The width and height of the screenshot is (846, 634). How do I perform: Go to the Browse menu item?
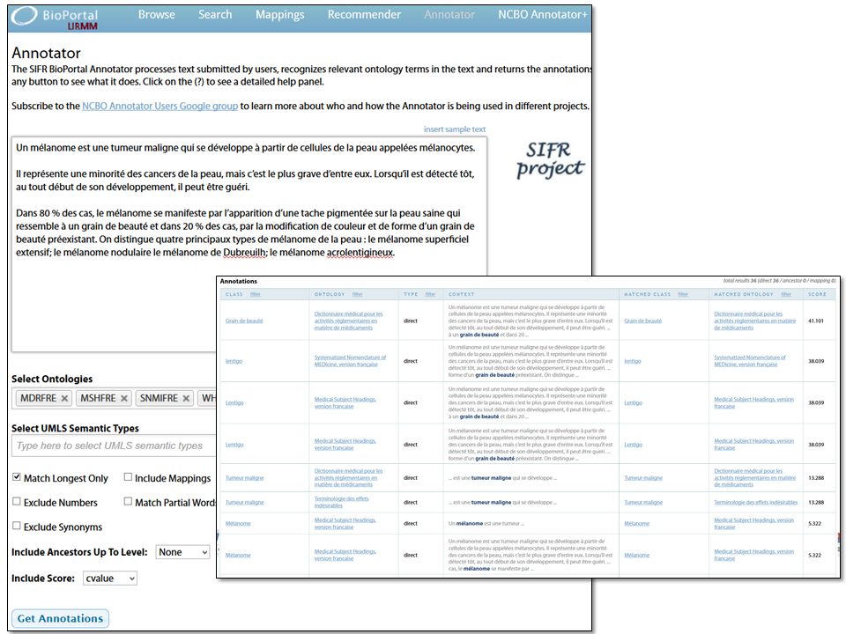156,15
